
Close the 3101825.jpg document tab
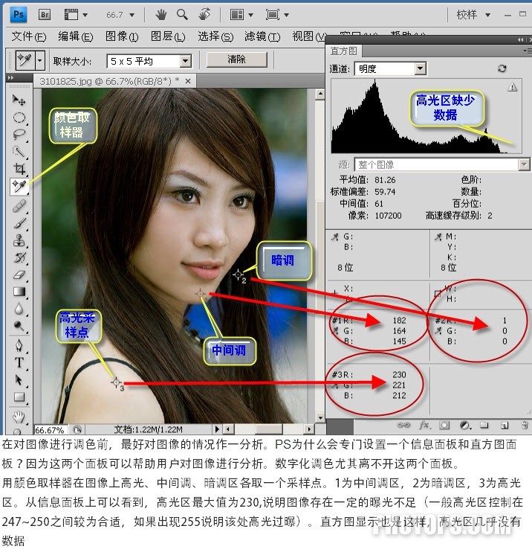tap(188, 82)
